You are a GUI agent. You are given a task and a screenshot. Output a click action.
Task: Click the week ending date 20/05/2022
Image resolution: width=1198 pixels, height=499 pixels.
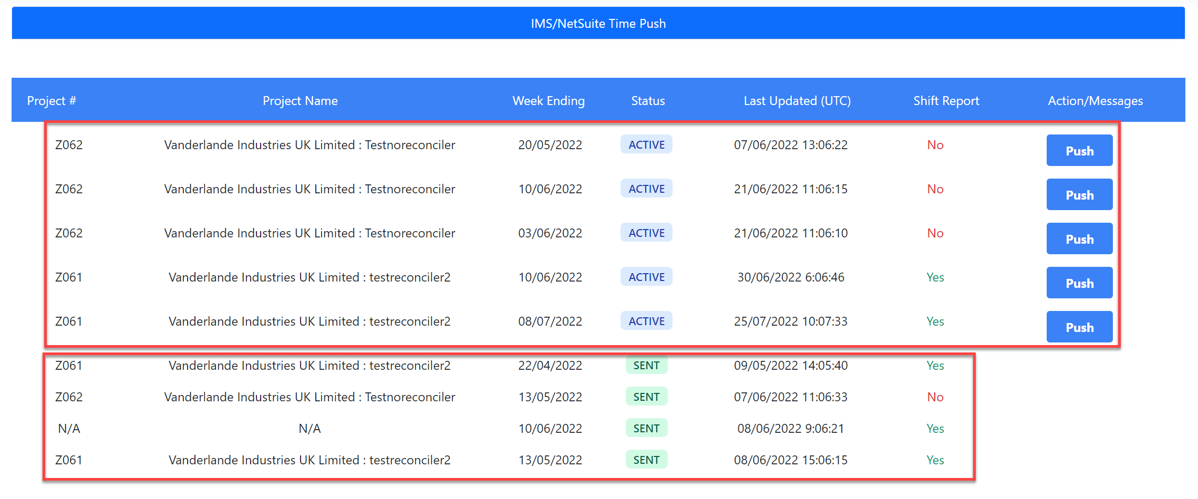550,145
